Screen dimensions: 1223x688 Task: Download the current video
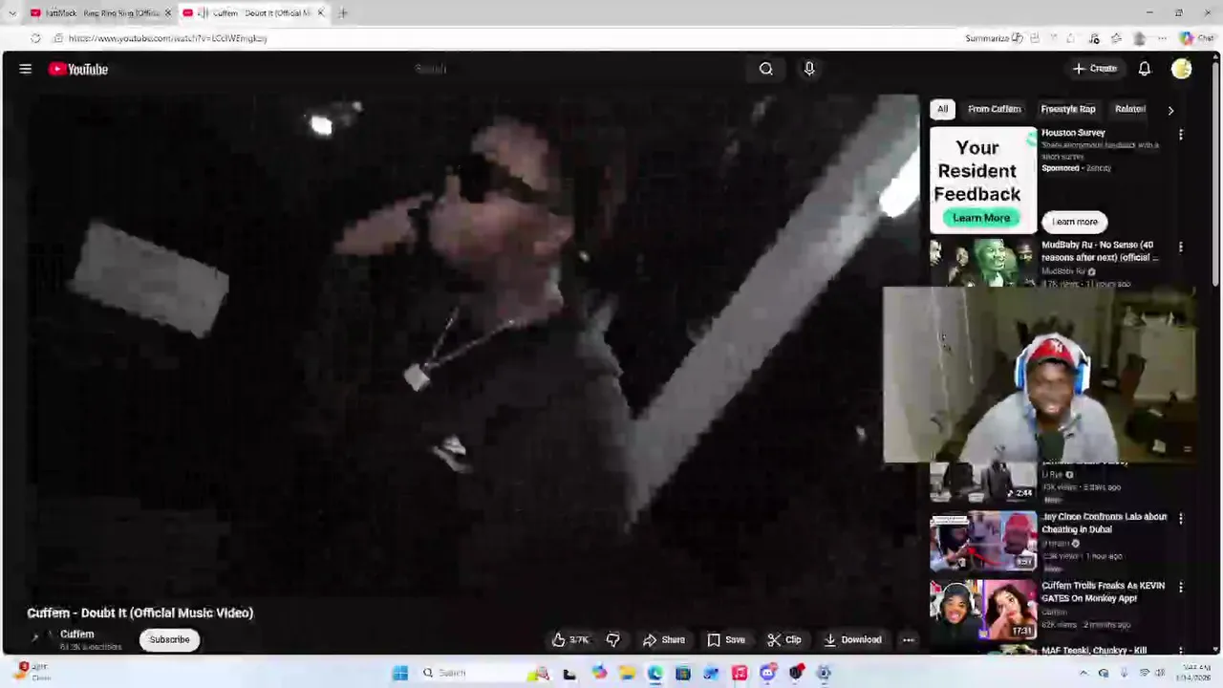[853, 639]
